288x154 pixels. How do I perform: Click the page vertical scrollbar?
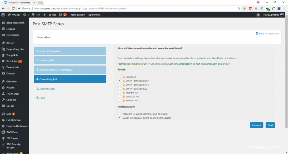(286, 71)
